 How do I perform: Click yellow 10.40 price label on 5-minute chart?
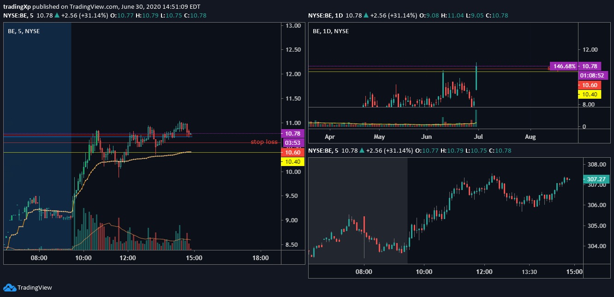[293, 162]
